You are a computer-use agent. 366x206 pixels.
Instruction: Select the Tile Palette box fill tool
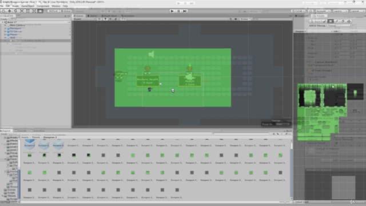pyautogui.click(x=331, y=21)
